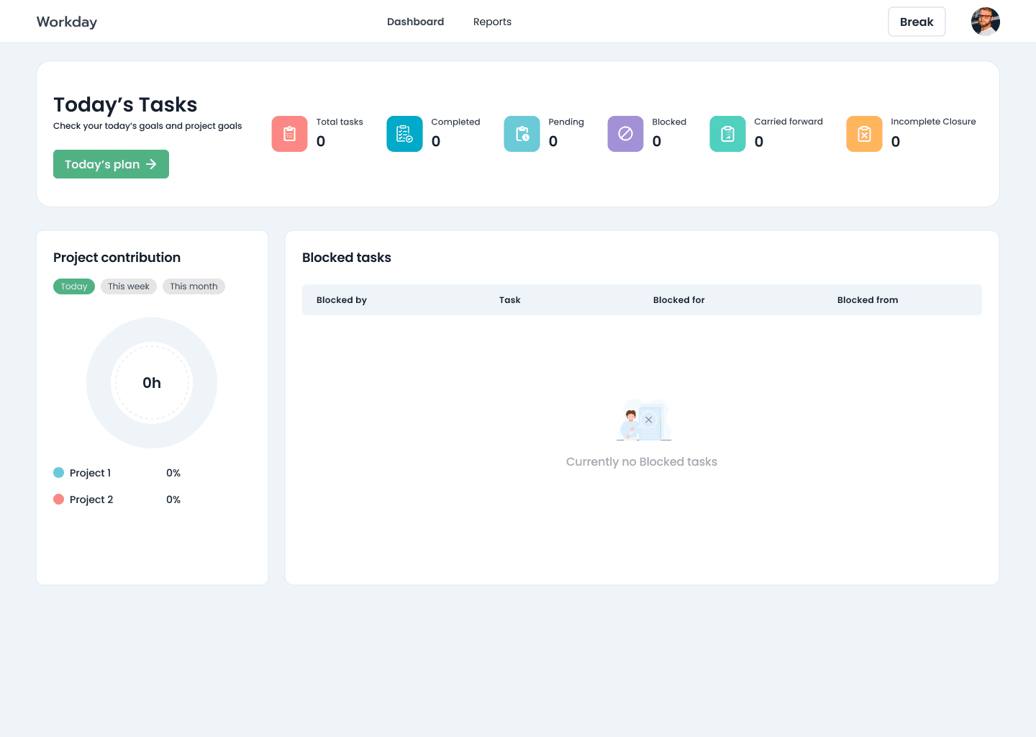Click the red Total tasks clipboard icon
The width and height of the screenshot is (1036, 737).
(x=289, y=134)
